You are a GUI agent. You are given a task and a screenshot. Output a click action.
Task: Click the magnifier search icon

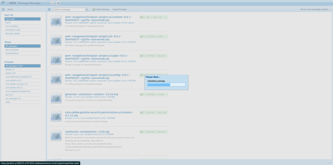tap(87, 10)
